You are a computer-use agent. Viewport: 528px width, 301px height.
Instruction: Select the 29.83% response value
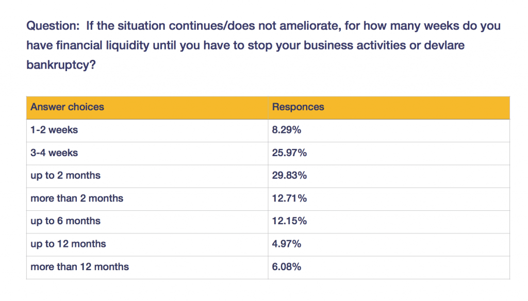(289, 175)
